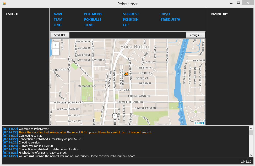
Task: Click the NW 10TH ST map label
Action: click(x=83, y=42)
